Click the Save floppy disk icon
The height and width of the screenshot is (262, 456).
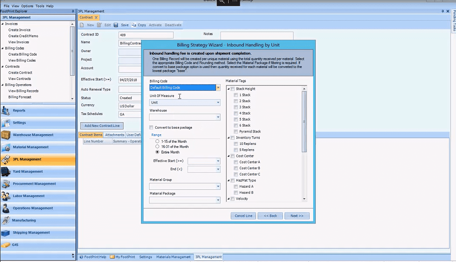point(116,25)
